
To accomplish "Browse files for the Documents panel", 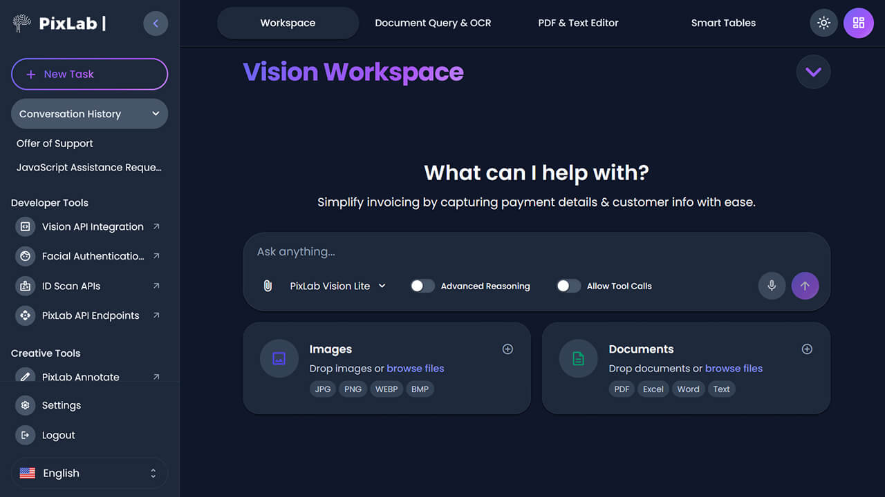I will point(734,368).
